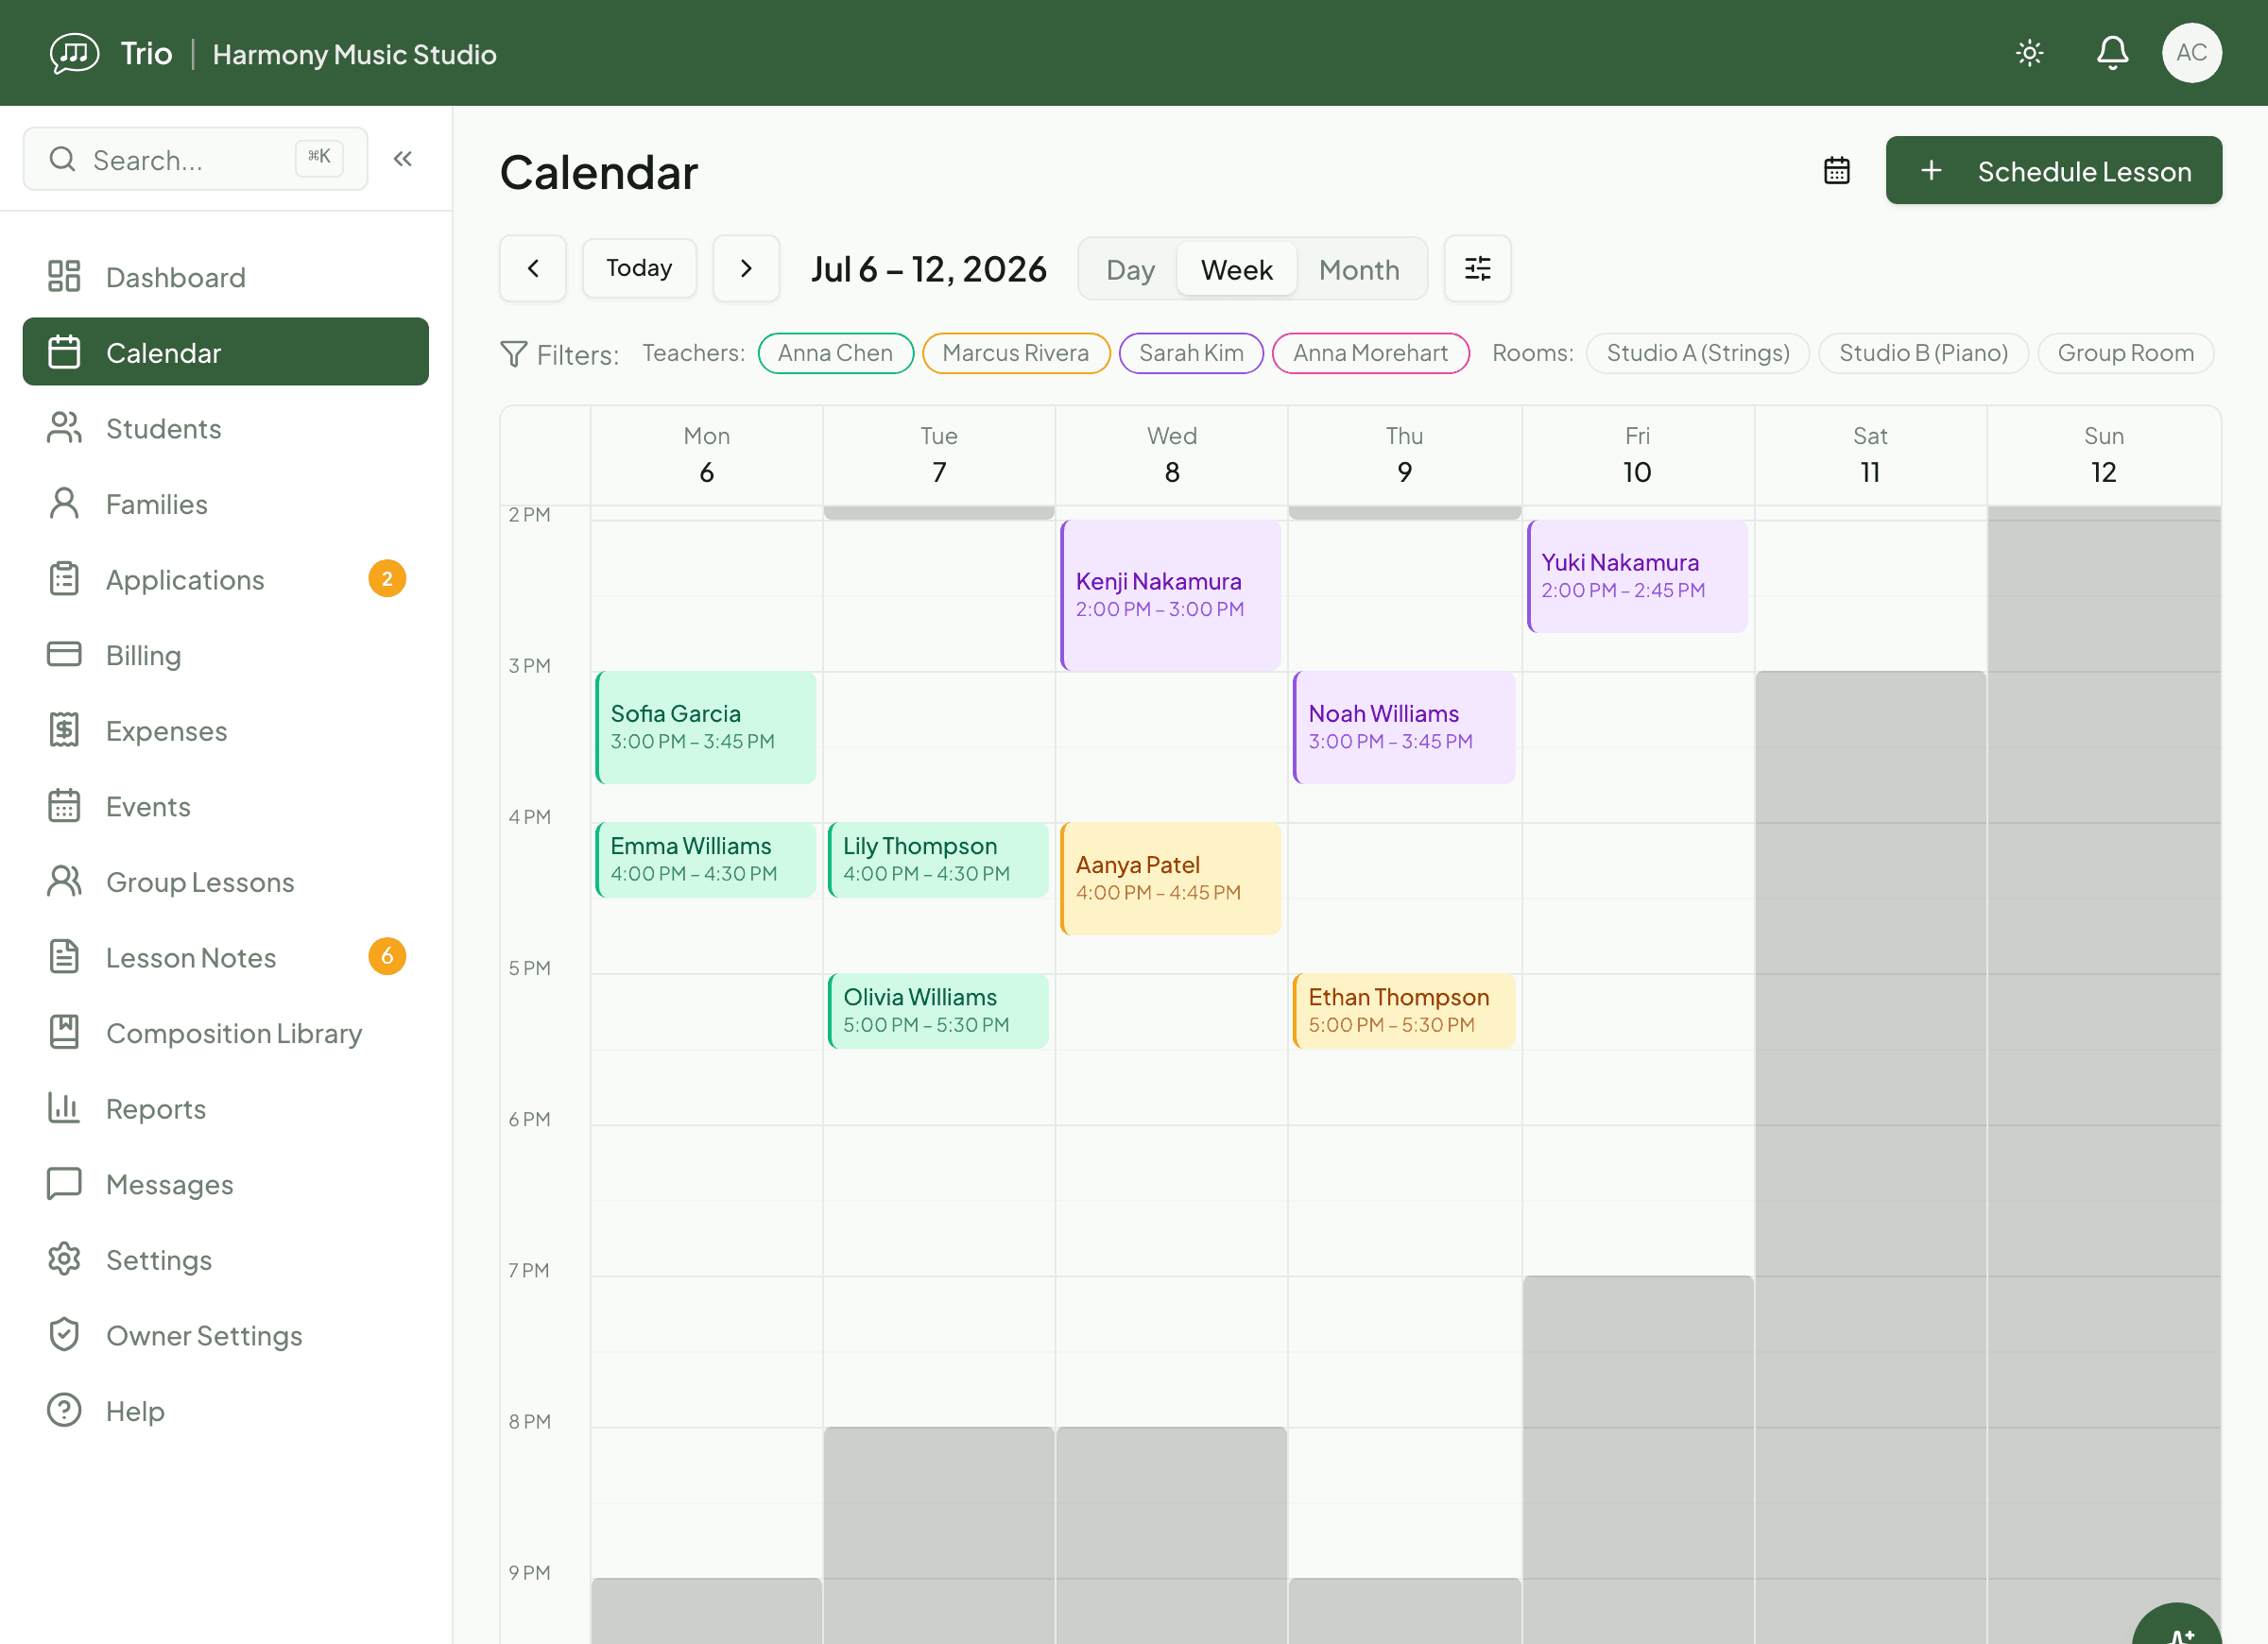
Task: Jump to Today
Action: pyautogui.click(x=639, y=268)
